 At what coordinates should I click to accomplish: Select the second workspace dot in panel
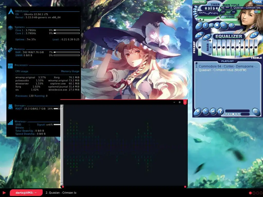254,193
